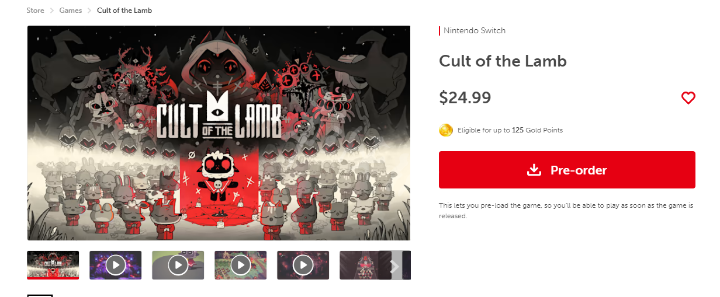The image size is (720, 297).
Task: Select the sixth screenshot thumbnail
Action: coord(359,265)
